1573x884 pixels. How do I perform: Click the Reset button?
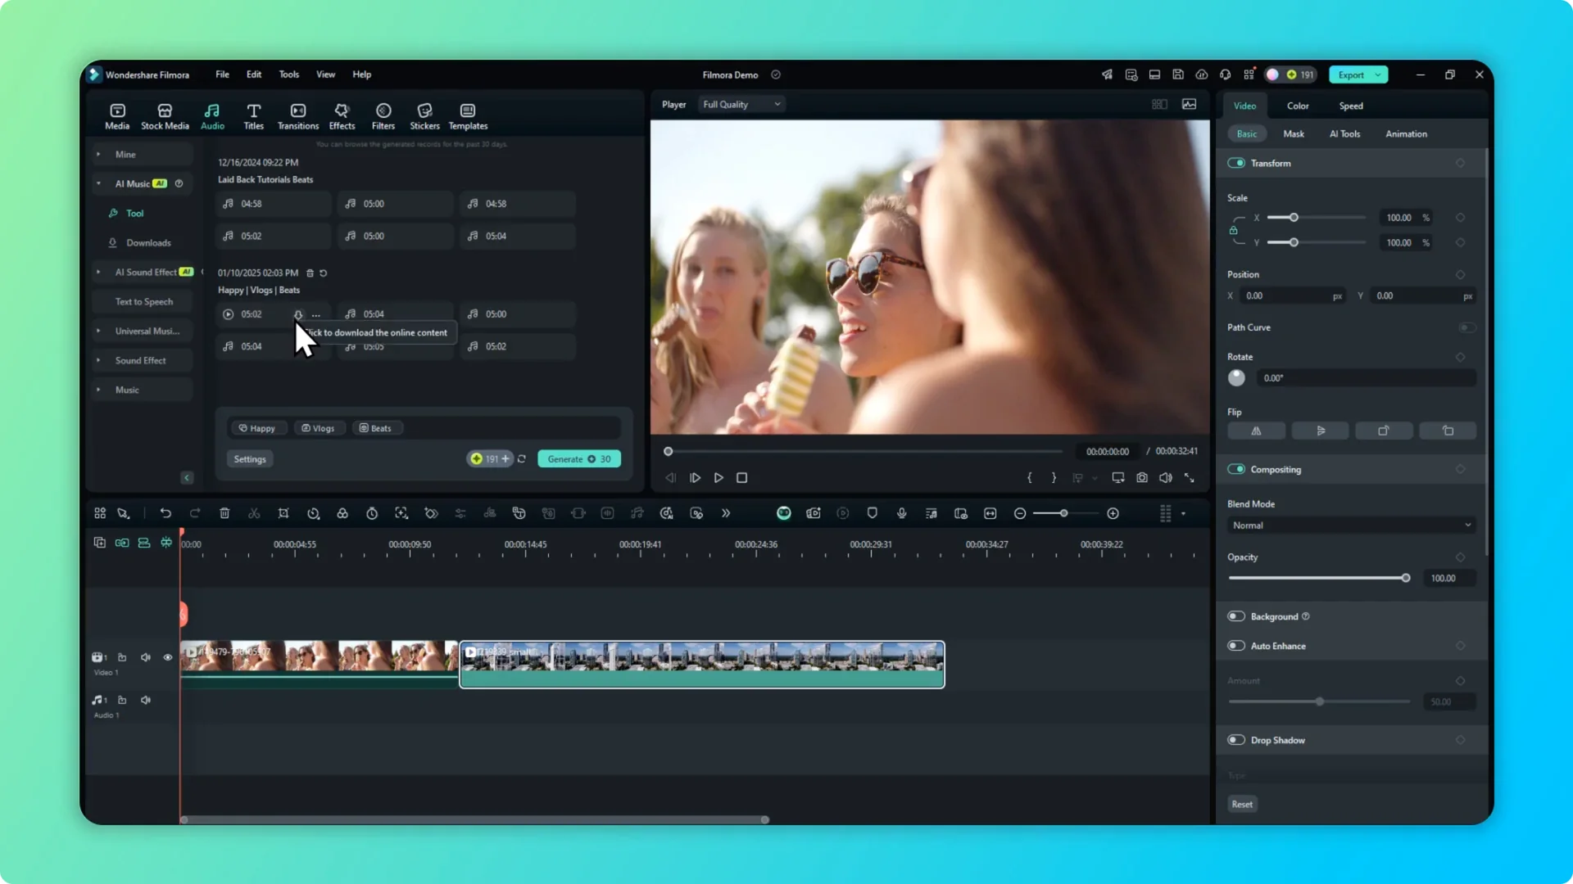tap(1242, 804)
